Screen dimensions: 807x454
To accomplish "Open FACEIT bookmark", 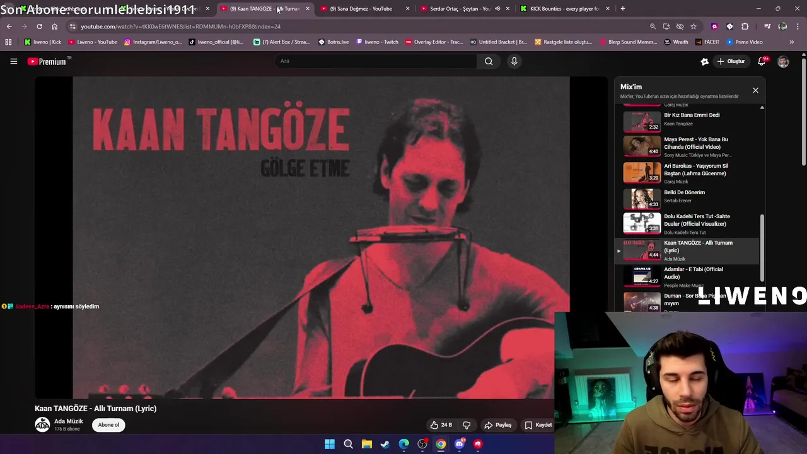I will click(707, 42).
